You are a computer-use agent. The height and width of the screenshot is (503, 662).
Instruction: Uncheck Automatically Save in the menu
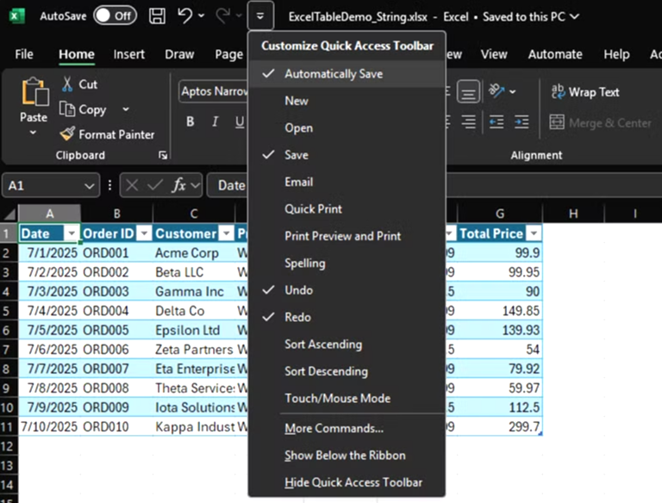click(x=347, y=74)
